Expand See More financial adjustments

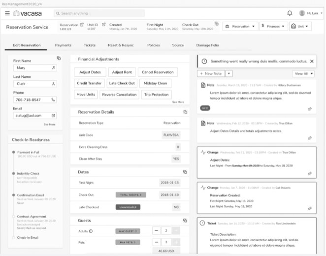pyautogui.click(x=178, y=102)
